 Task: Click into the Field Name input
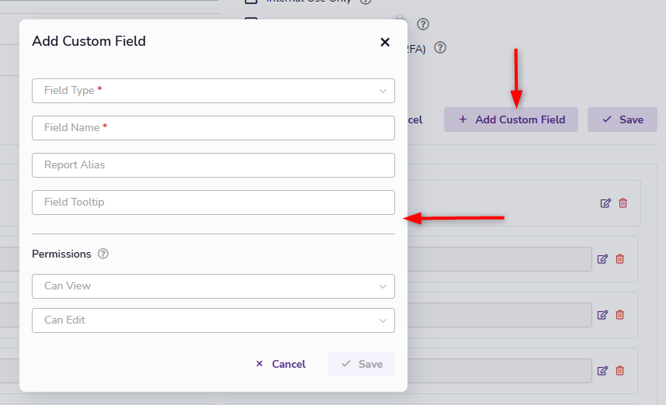pos(213,128)
